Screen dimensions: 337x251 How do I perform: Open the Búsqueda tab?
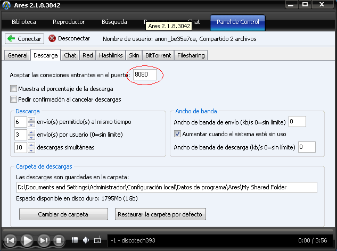[x=114, y=22]
